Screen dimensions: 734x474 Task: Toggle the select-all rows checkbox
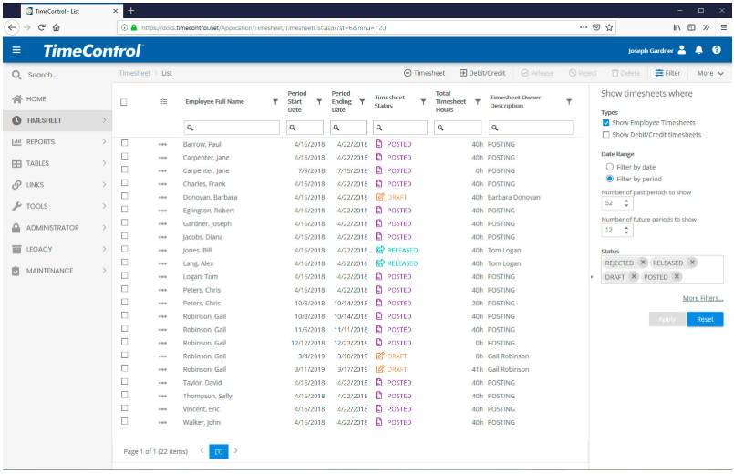pos(124,102)
